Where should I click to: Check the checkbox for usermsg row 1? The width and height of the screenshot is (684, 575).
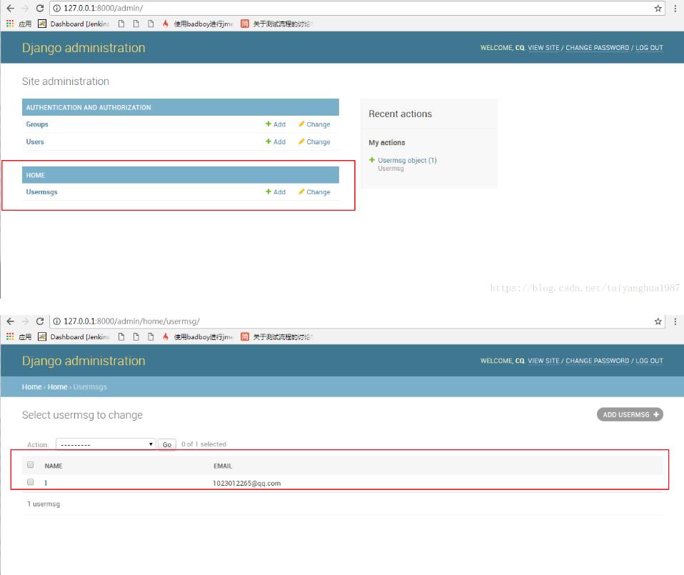tap(31, 482)
